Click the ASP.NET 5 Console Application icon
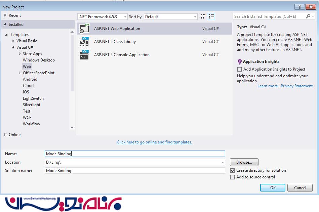The image size is (319, 212). (84, 55)
